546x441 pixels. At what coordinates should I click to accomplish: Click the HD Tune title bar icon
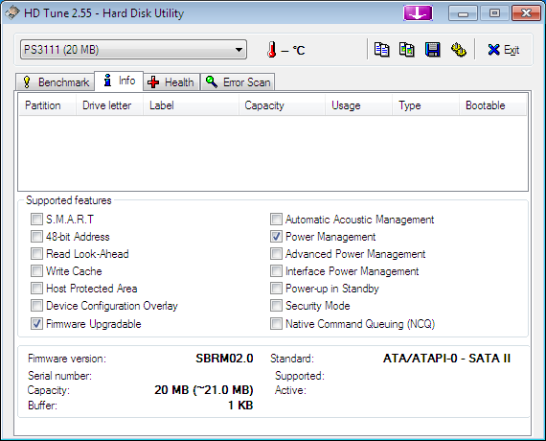pos(12,13)
